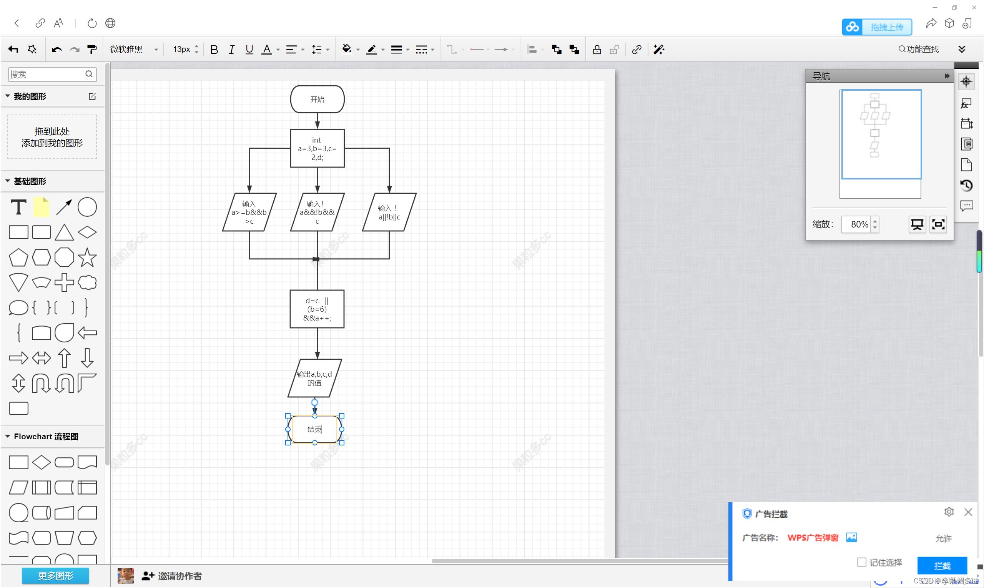Toggle underline text formatting
This screenshot has height=588, width=984.
tap(249, 50)
